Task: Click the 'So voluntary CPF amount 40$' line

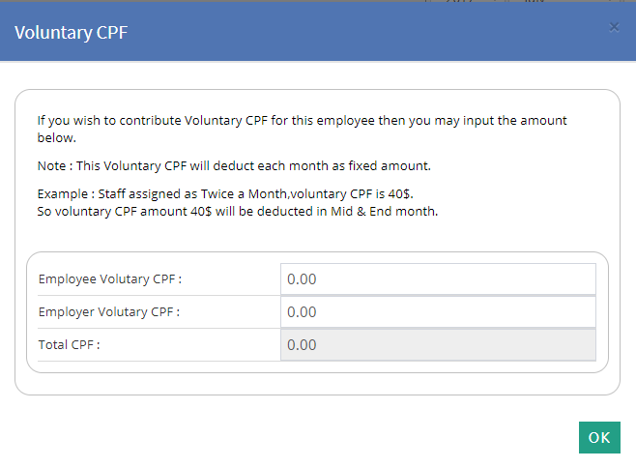Action: coord(238,210)
